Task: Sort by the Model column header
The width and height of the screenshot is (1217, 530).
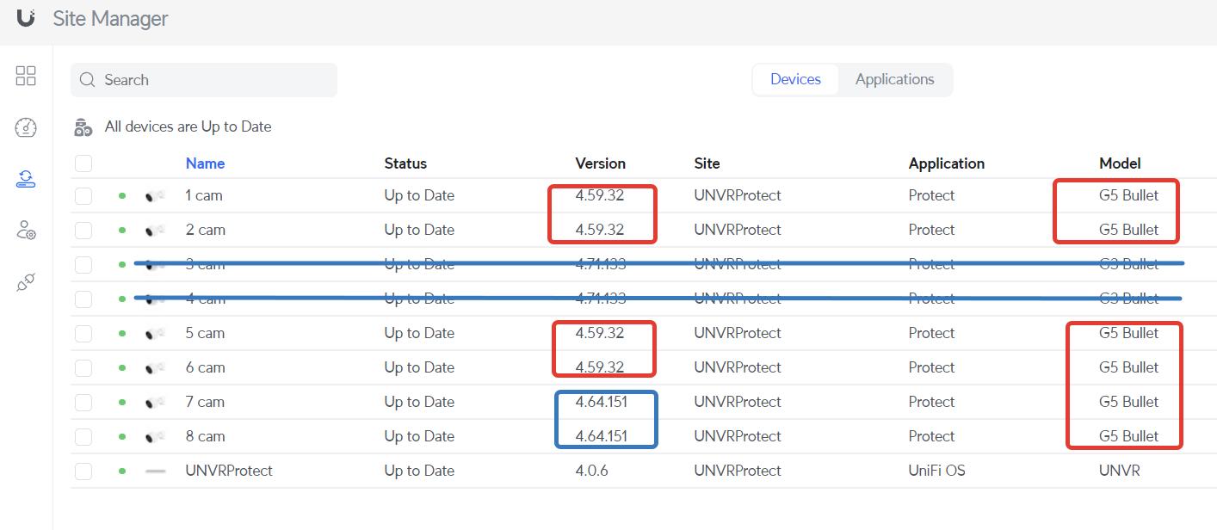Action: [x=1120, y=163]
